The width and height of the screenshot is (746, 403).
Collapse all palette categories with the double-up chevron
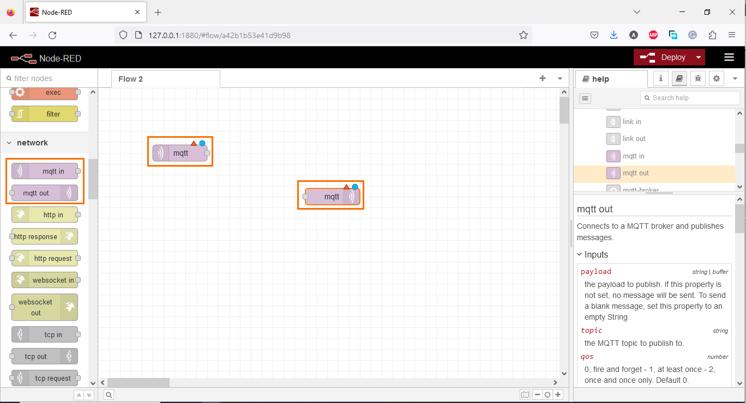[x=78, y=394]
